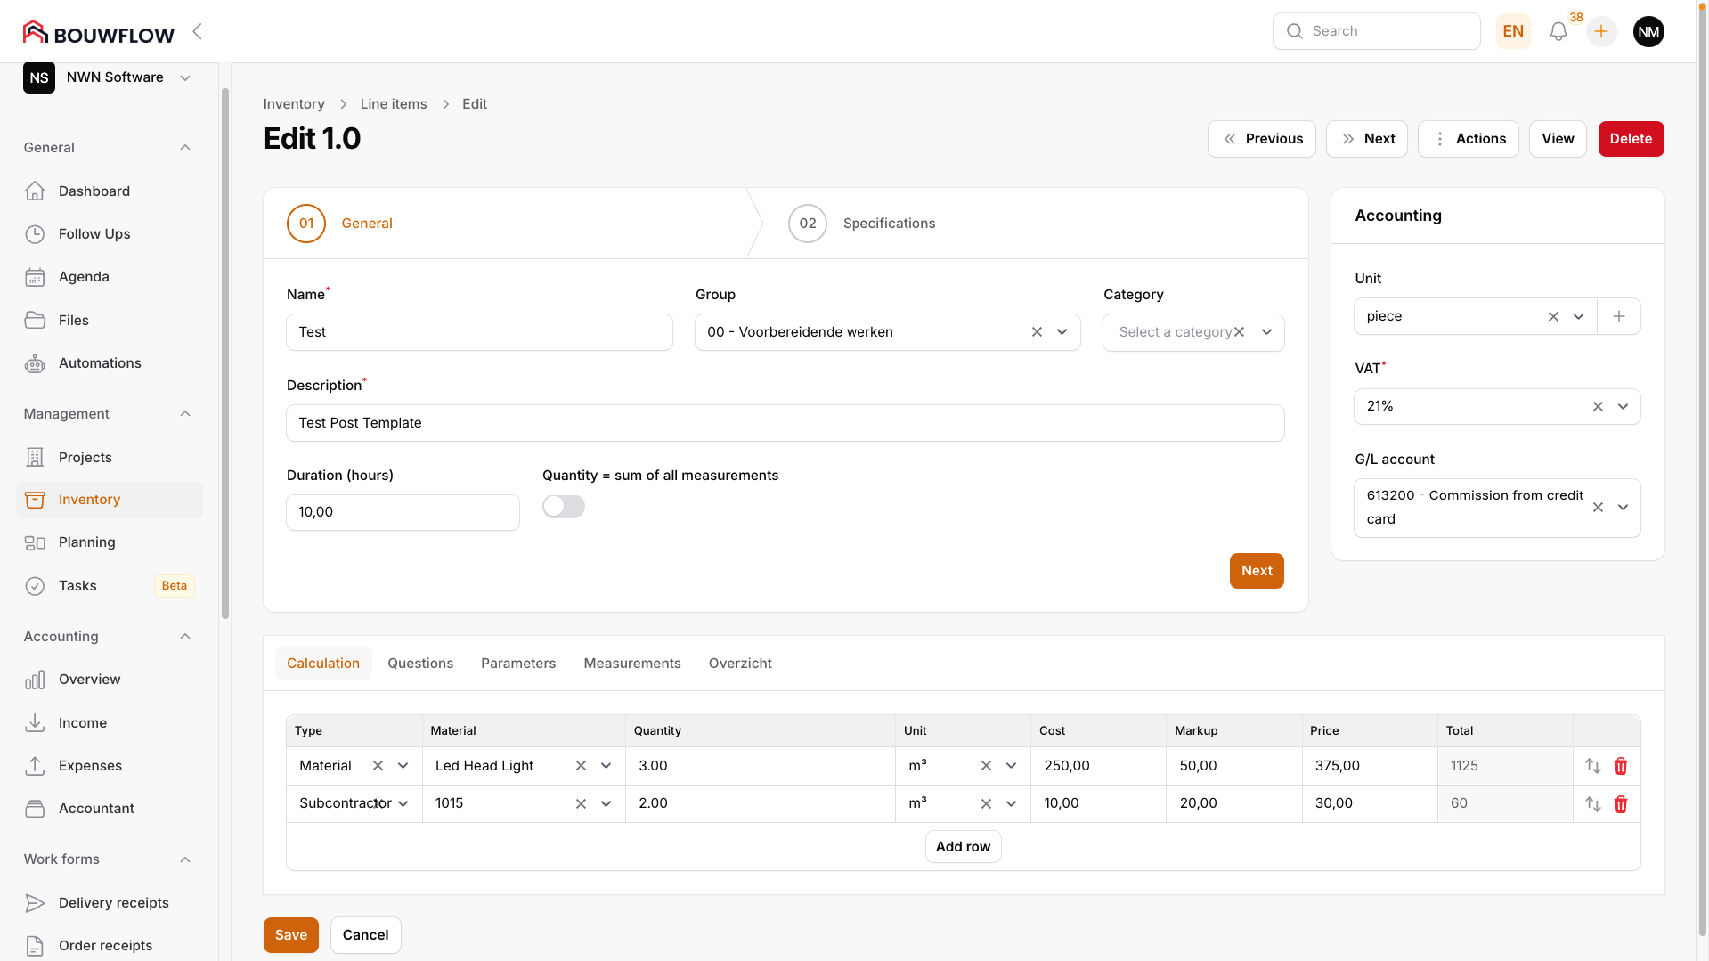Toggle Quantity equals sum of measurements
The image size is (1709, 961).
(564, 507)
